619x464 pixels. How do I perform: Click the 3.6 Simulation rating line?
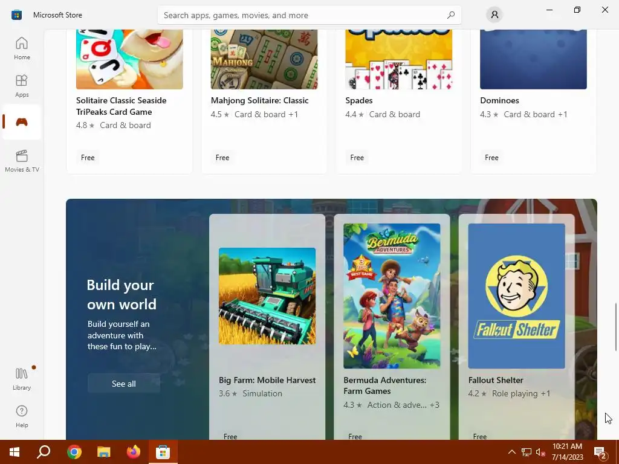[251, 393]
